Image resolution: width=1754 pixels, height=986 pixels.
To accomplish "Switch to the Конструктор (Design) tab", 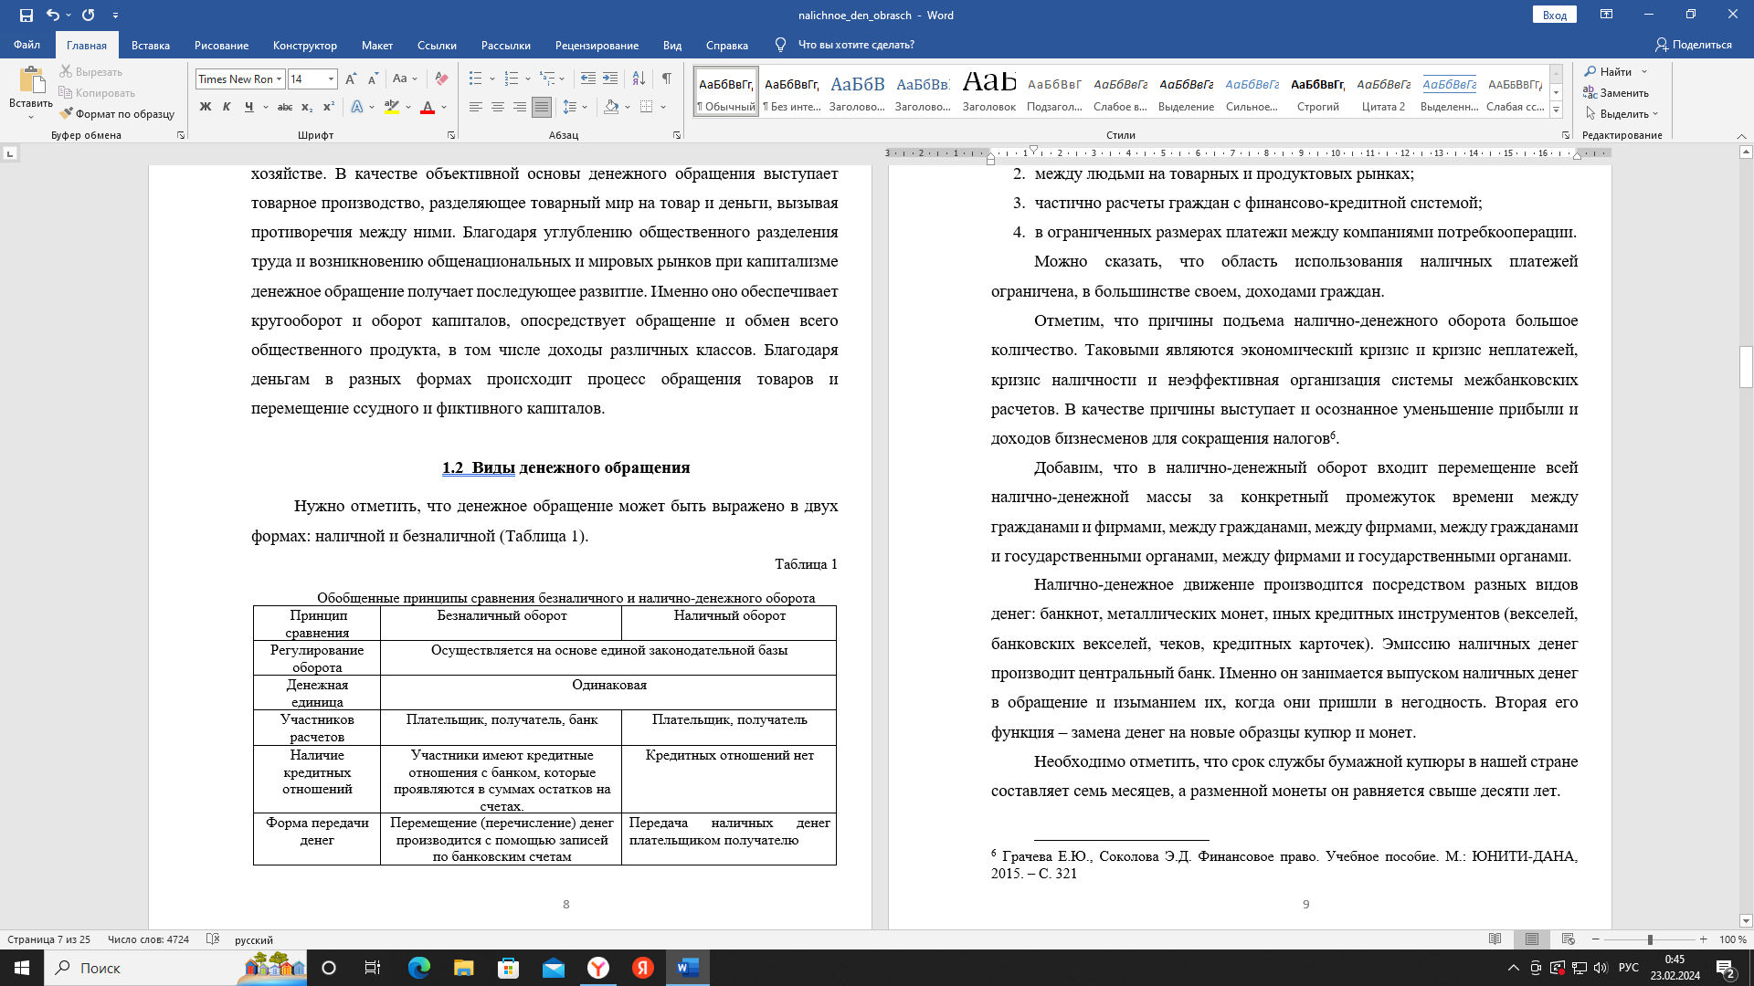I will [x=305, y=45].
